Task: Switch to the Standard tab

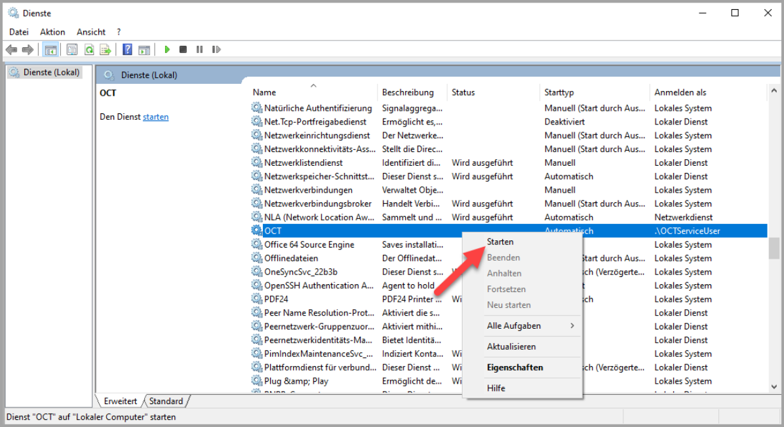Action: pyautogui.click(x=166, y=401)
